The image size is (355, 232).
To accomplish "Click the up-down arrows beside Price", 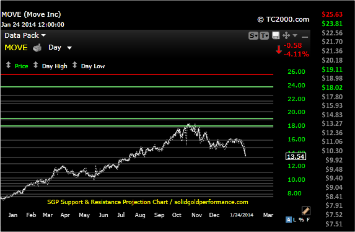I will 8,65.
